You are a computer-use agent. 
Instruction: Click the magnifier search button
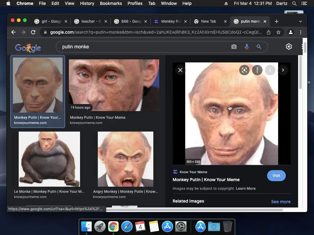point(259,47)
